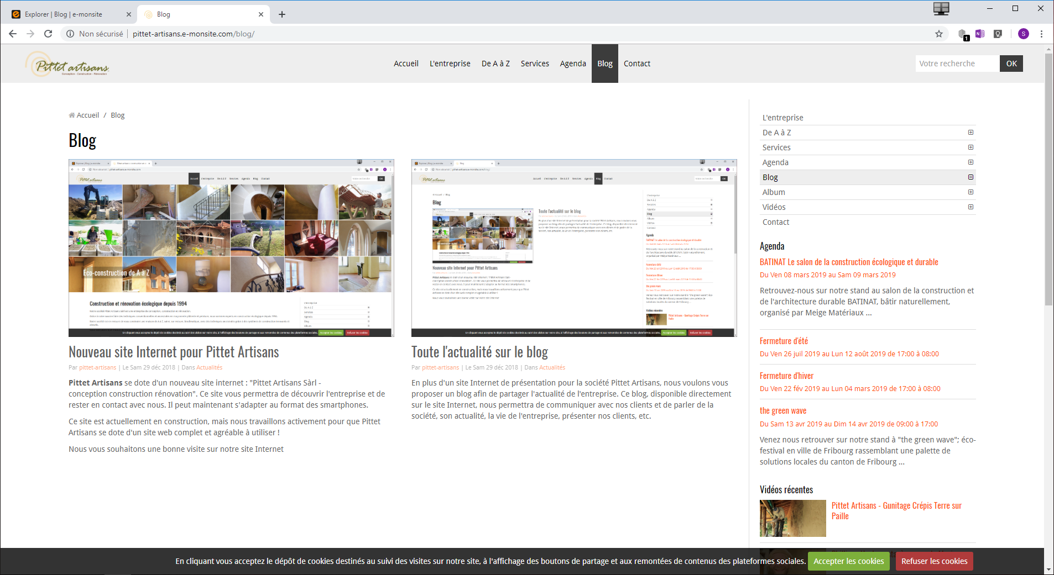This screenshot has height=575, width=1054.
Task: Minimize the browser window
Action: (990, 8)
